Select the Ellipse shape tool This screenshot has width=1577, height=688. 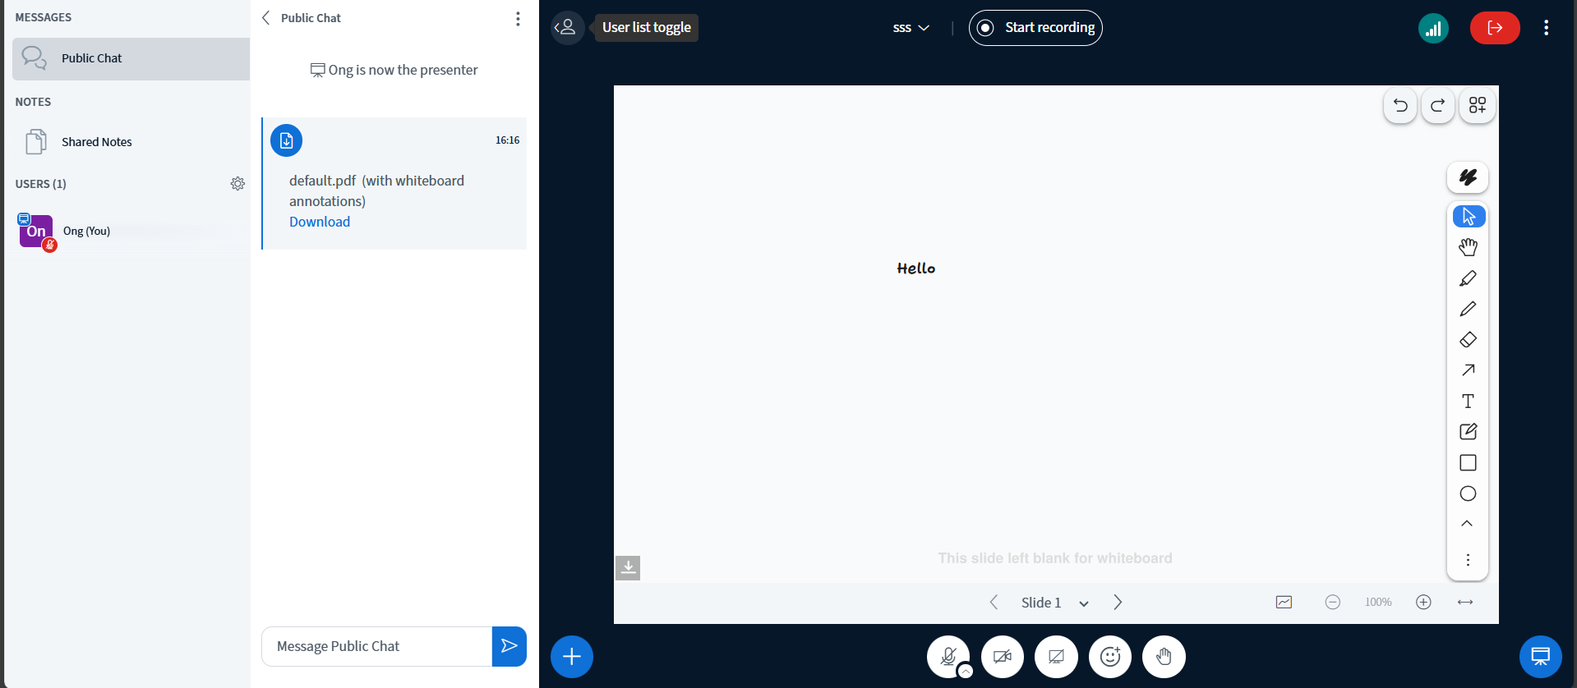point(1468,493)
